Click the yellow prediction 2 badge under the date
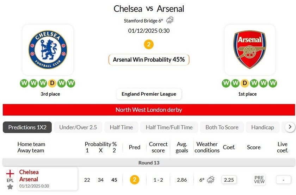The image size is (296, 195). tap(149, 45)
